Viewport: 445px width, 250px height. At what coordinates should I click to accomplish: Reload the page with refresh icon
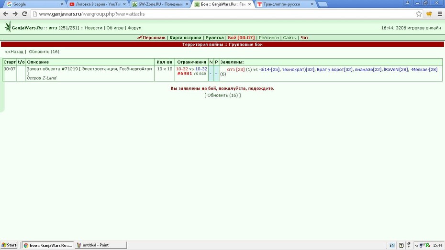pyautogui.click(x=25, y=14)
